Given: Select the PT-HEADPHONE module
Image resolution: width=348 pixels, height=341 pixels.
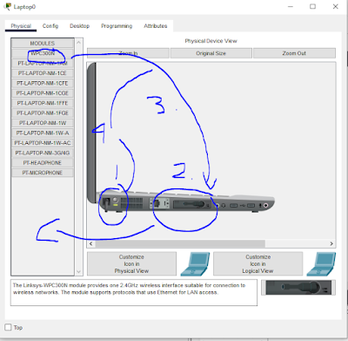Looking at the screenshot, I should tap(43, 162).
